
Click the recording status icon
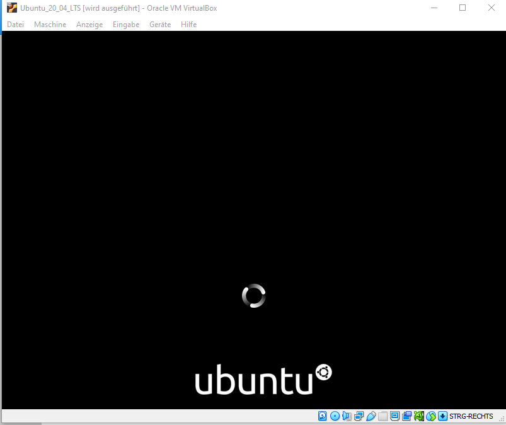406,416
